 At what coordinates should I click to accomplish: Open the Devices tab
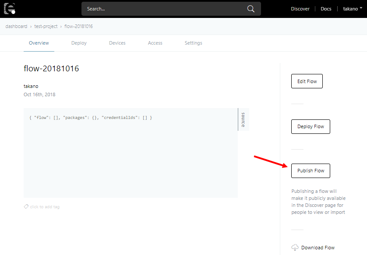click(x=117, y=43)
